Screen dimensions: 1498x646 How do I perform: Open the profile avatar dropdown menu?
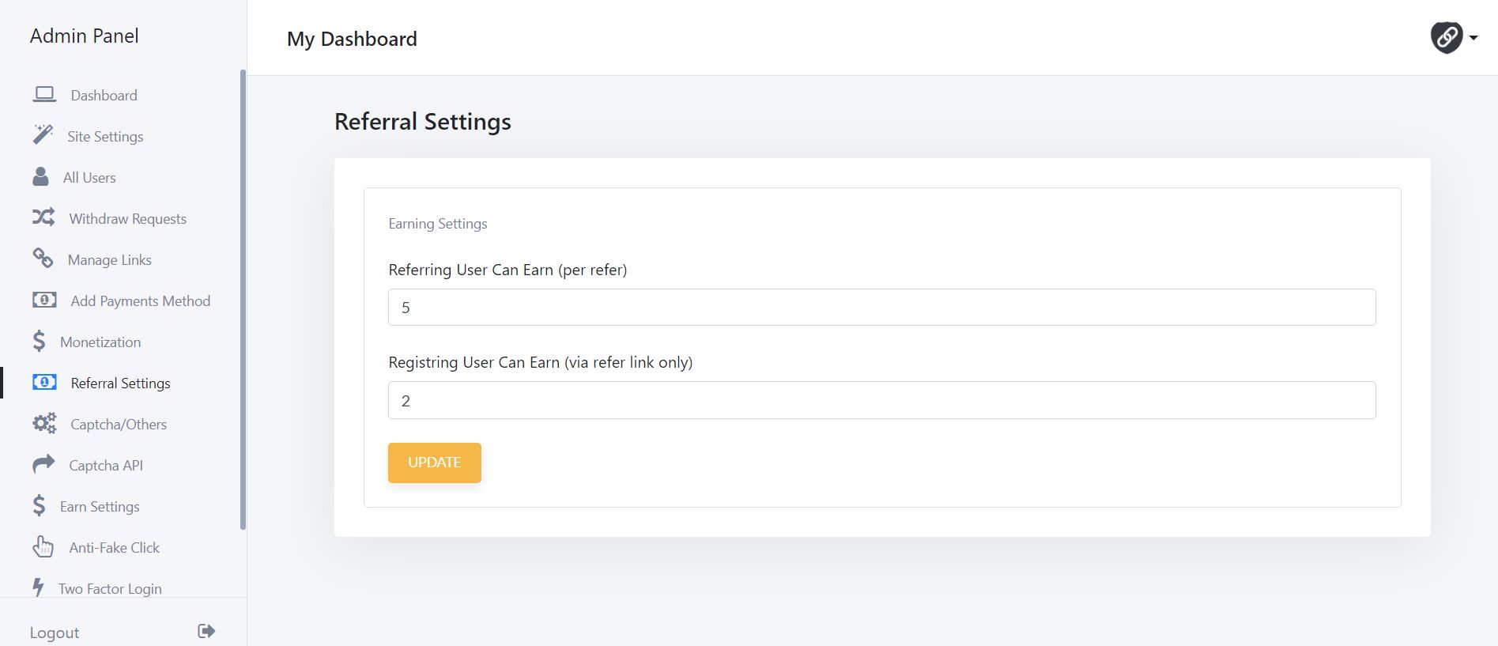pos(1446,37)
